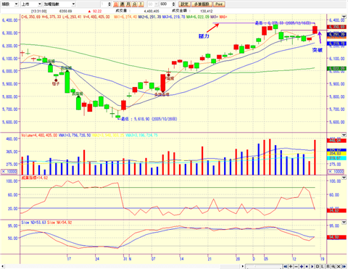Click the R toolbar icon
Image resolution: width=348 pixels, height=269 pixels.
tap(328, 266)
